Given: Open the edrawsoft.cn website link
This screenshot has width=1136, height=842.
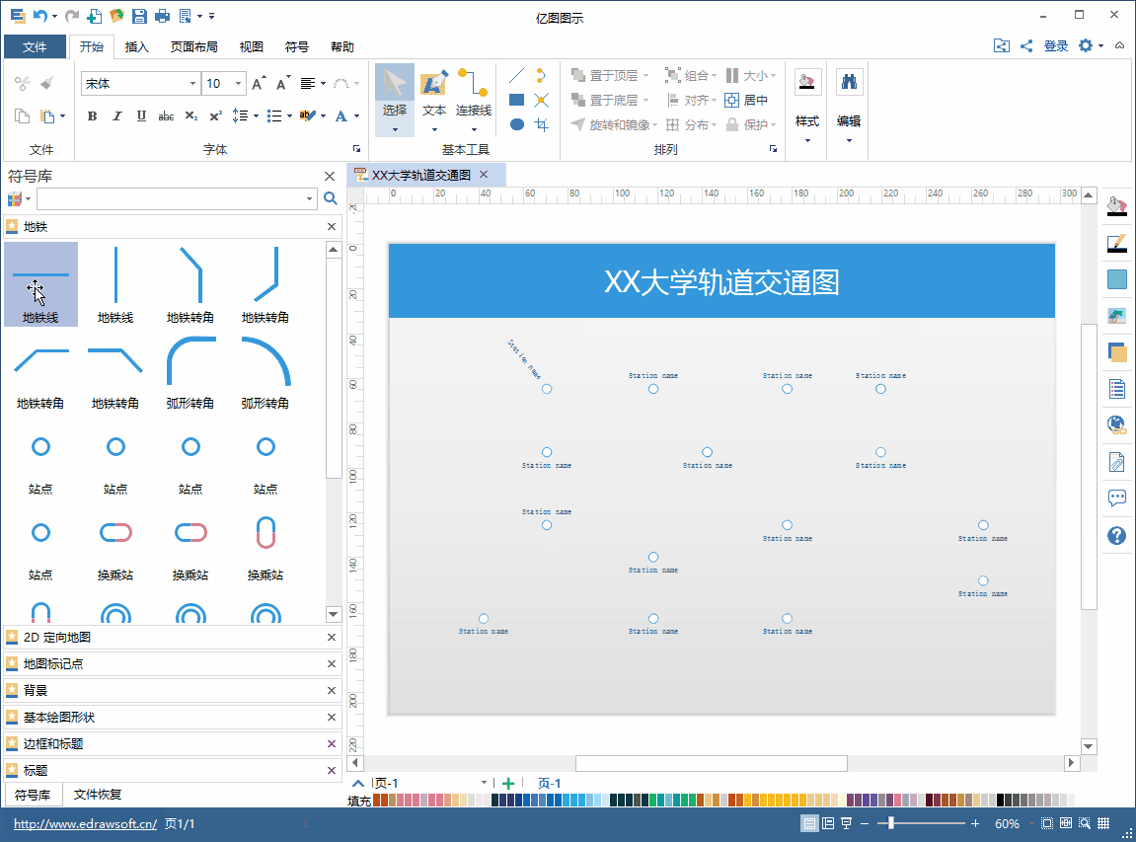Looking at the screenshot, I should point(85,823).
